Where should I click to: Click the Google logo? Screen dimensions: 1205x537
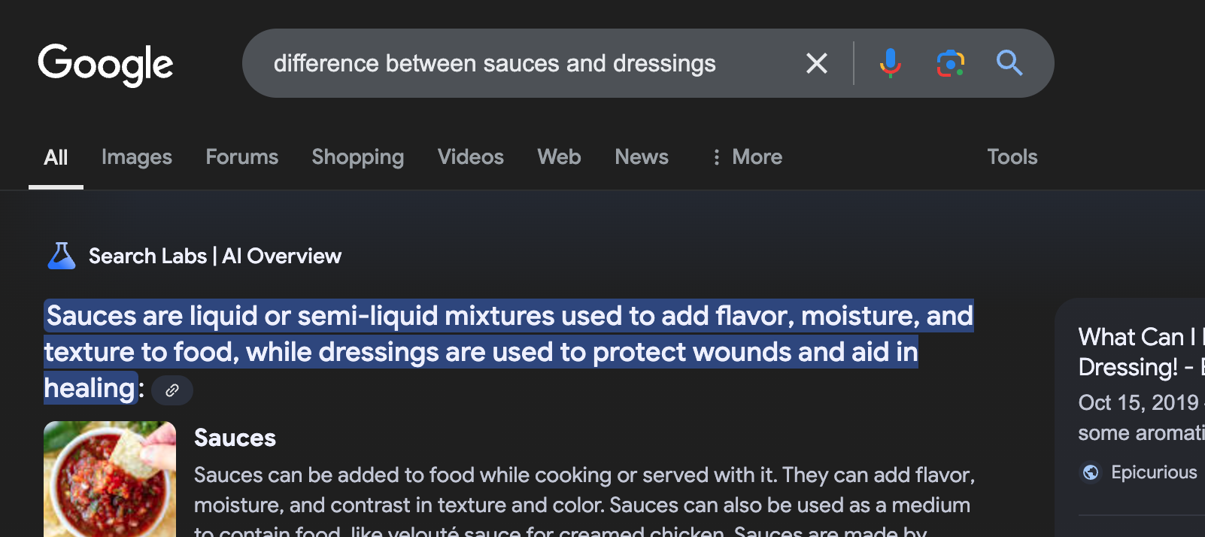point(105,65)
